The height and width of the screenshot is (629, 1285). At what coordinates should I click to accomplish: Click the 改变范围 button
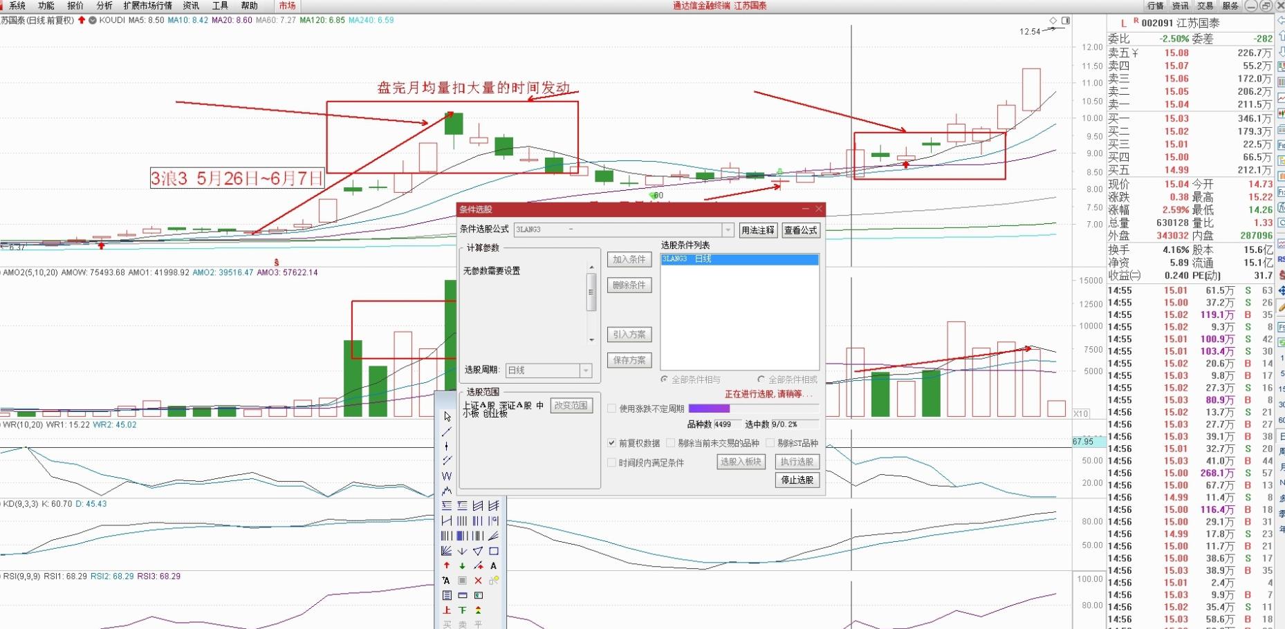(571, 406)
